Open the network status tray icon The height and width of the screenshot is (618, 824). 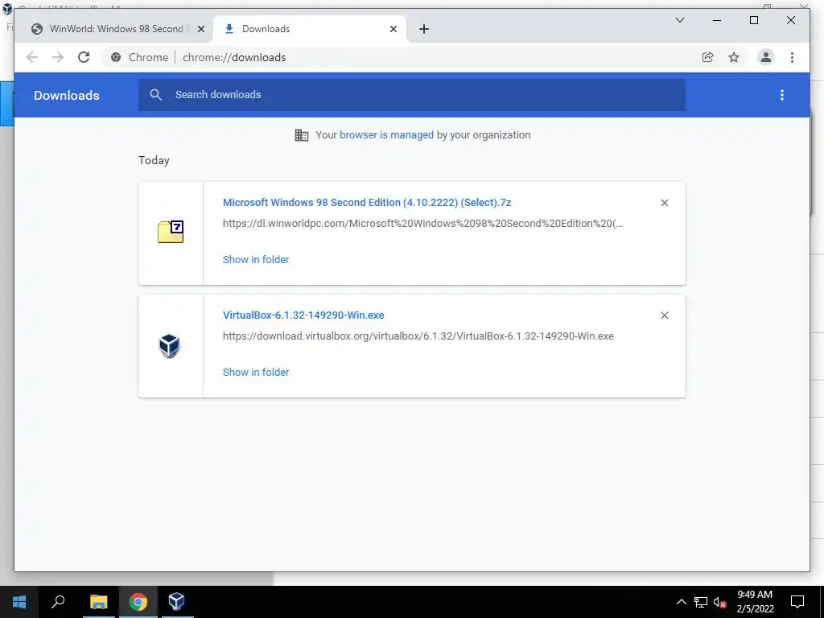coord(701,602)
